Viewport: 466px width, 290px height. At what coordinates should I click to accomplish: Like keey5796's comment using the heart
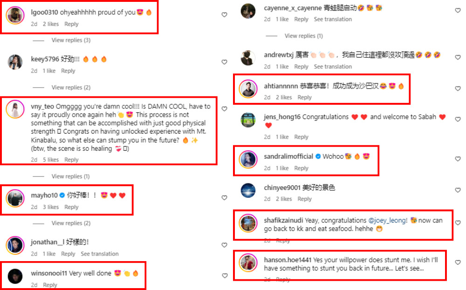(x=225, y=62)
